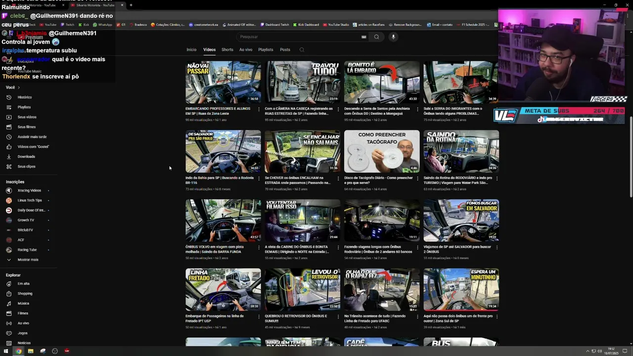Expand the Você section chevron

pos(18,88)
